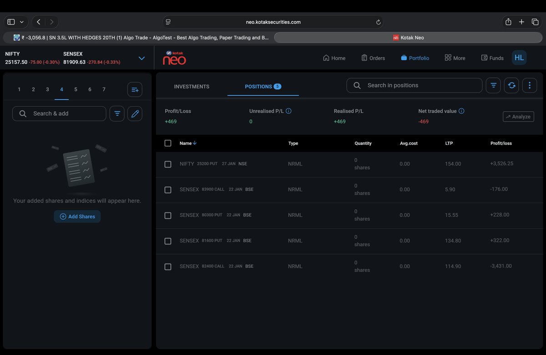546x355 pixels.
Task: Select watchlist tab 7
Action: click(x=104, y=90)
